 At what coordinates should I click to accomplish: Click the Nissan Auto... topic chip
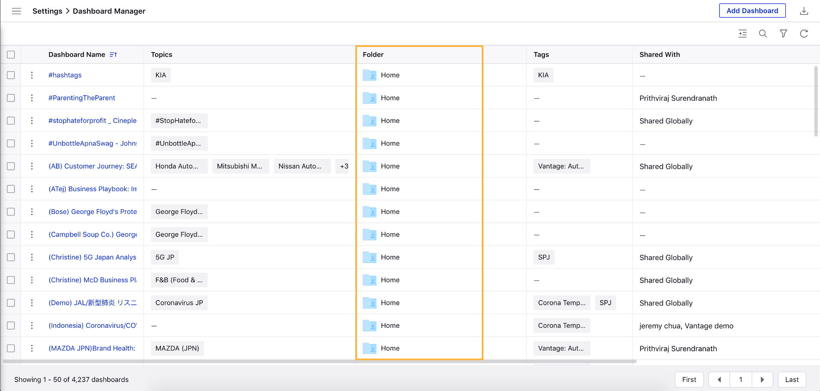coord(302,166)
